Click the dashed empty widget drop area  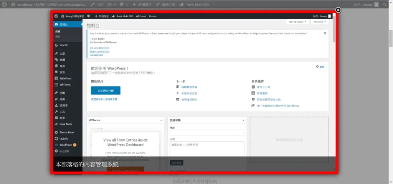tap(289, 140)
